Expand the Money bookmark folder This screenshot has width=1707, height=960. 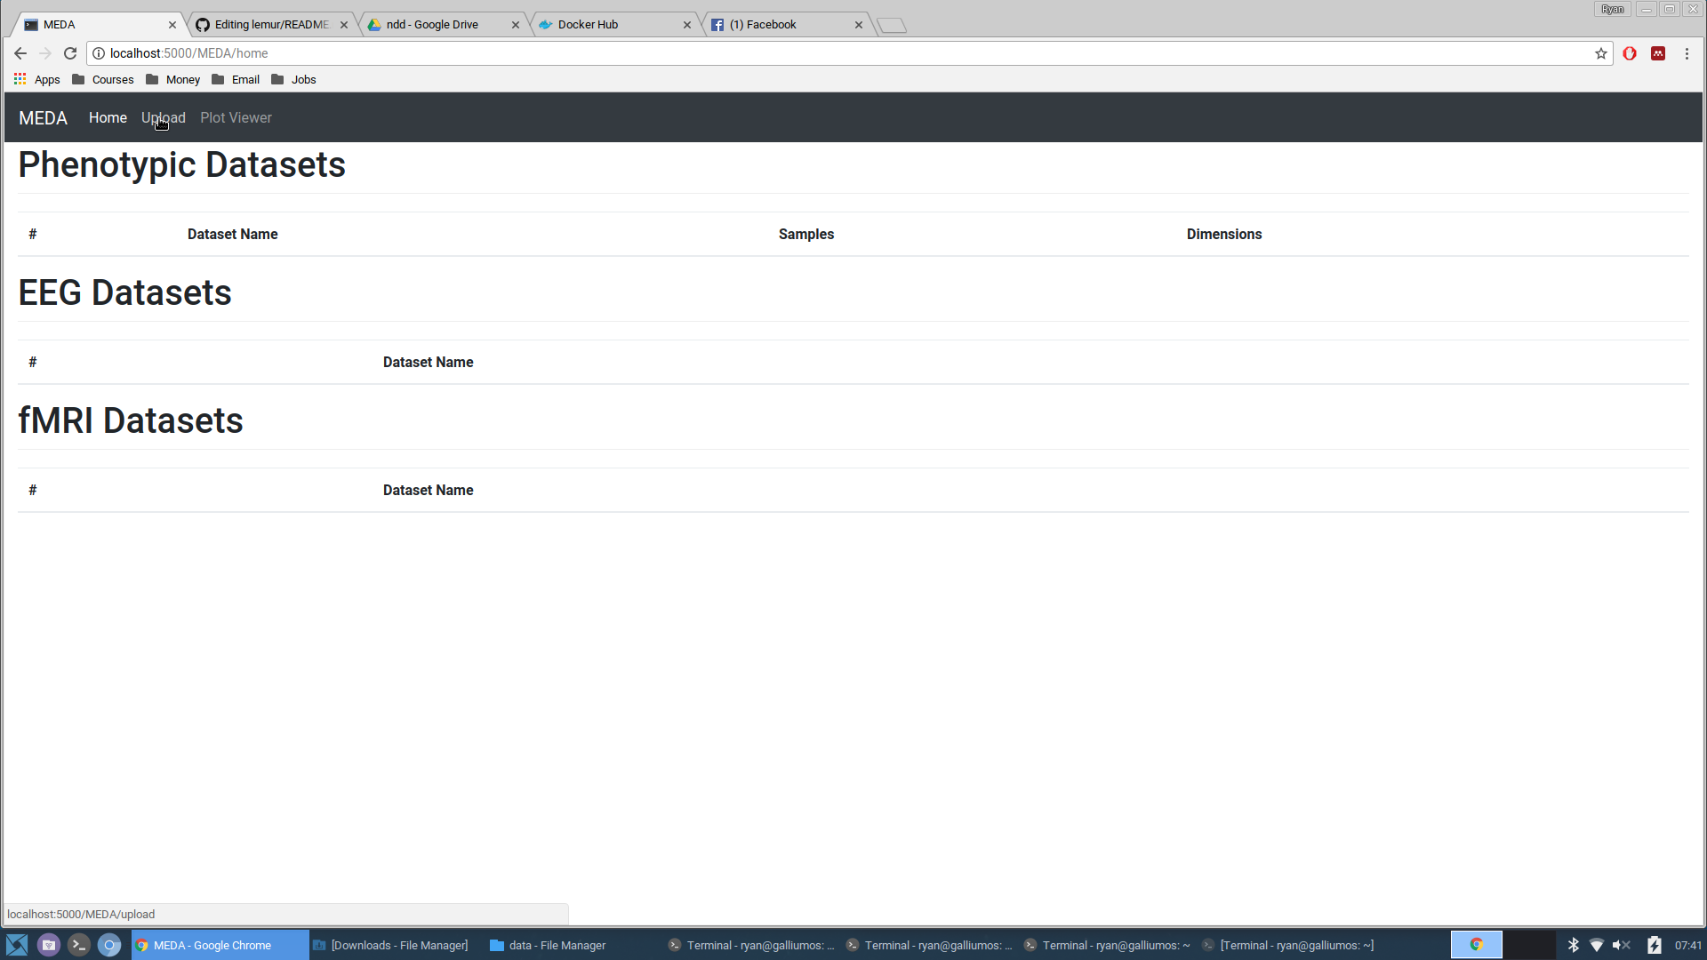click(x=173, y=79)
